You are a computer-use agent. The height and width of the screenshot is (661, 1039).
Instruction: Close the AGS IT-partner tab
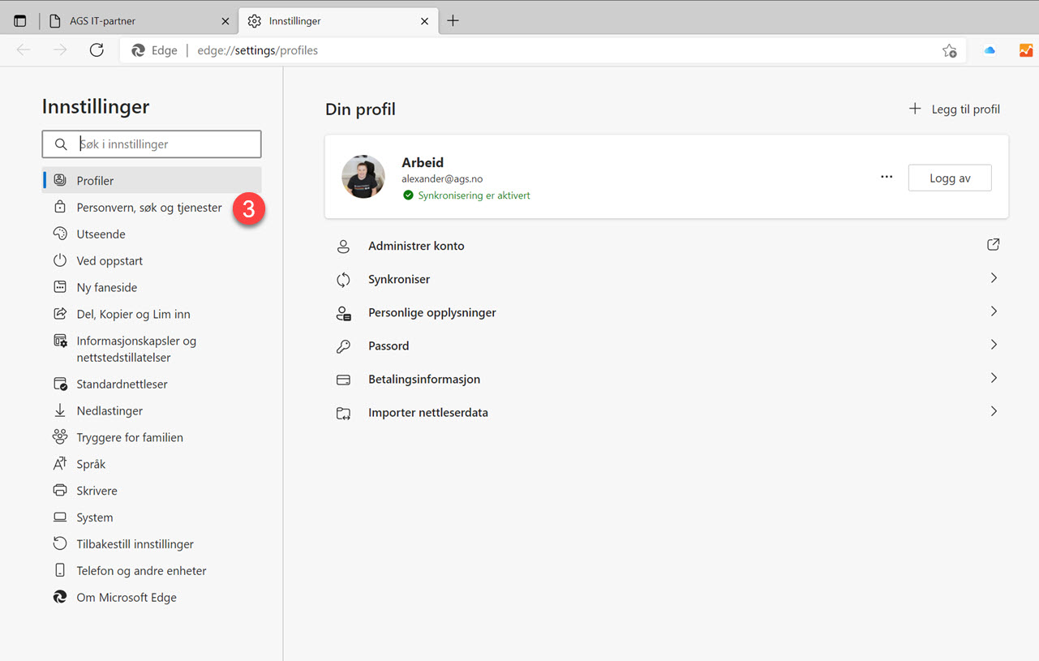point(225,21)
